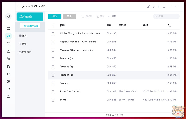Sort the list by 時長 column header
Viewport: 186px width, 119px height.
(109, 25)
